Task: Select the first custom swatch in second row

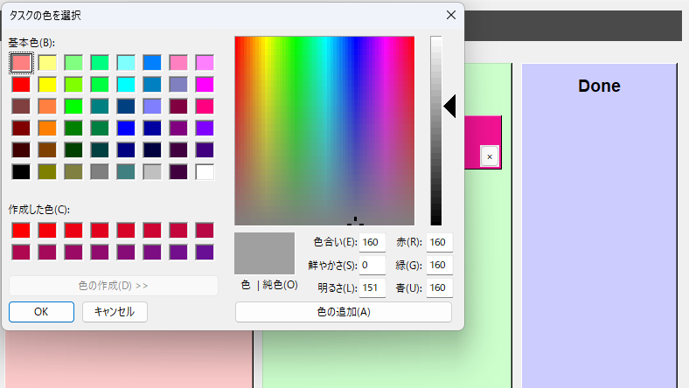Action: (x=21, y=253)
